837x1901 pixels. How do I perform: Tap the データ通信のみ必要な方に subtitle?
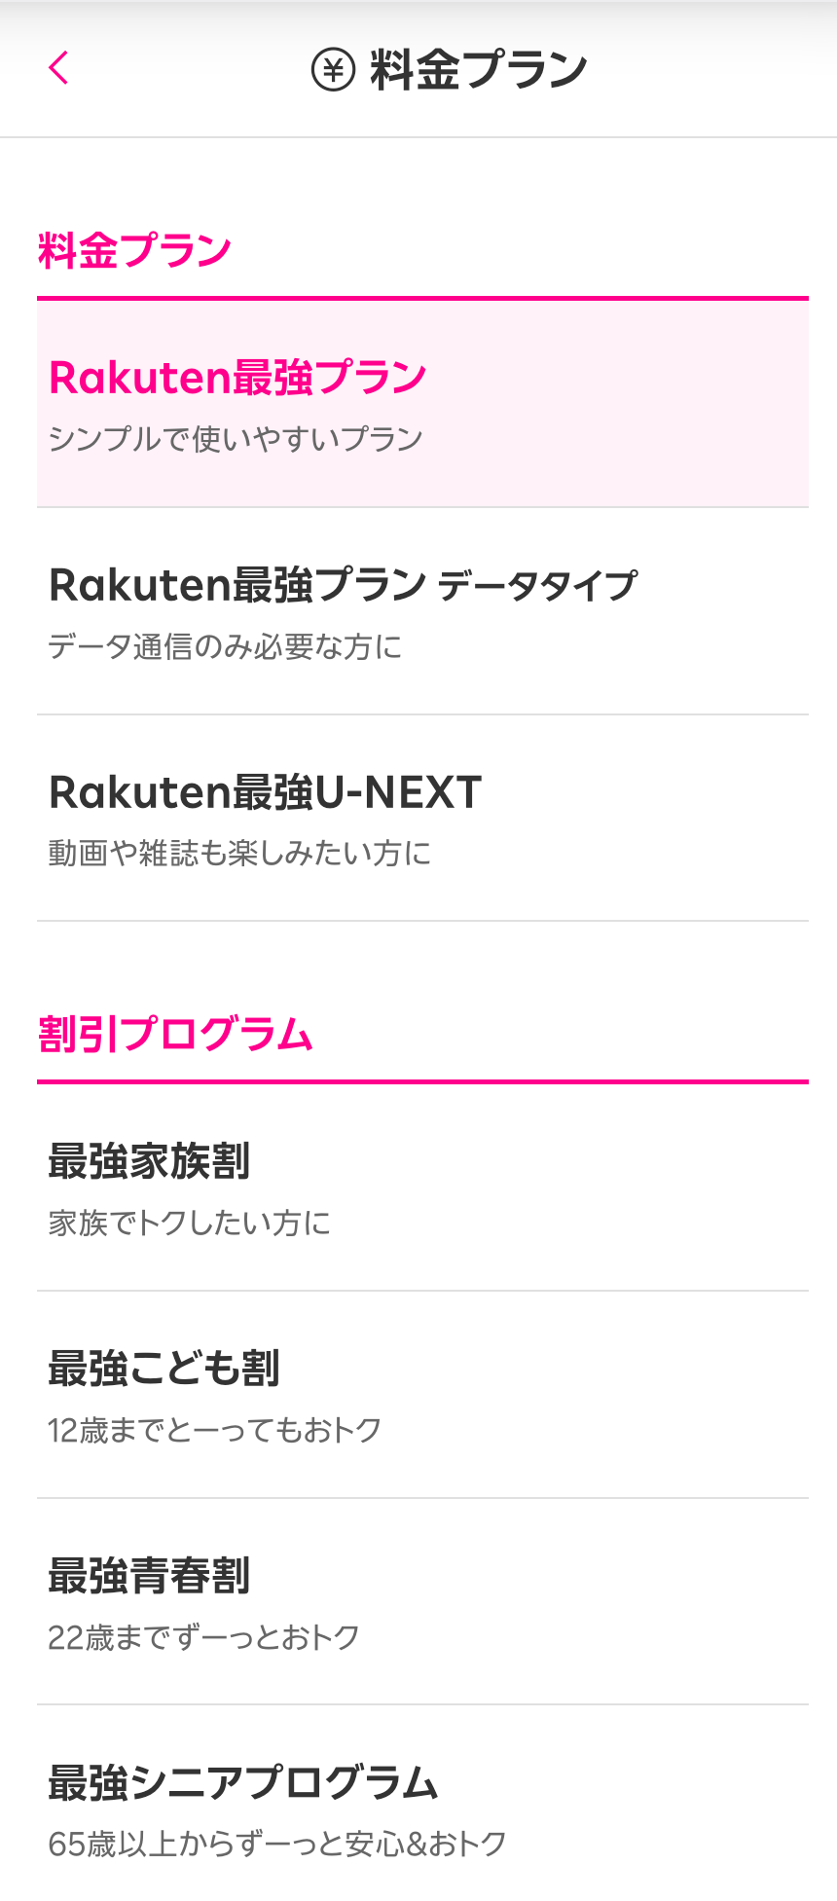tap(225, 646)
